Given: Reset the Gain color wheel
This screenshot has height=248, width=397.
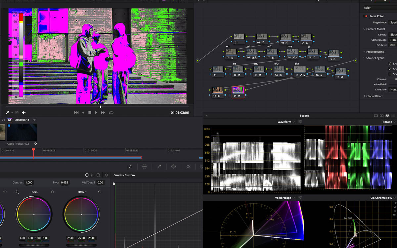Looking at the screenshot, I should coord(52,192).
